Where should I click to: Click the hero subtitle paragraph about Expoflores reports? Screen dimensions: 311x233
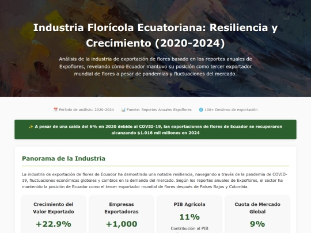point(155,66)
